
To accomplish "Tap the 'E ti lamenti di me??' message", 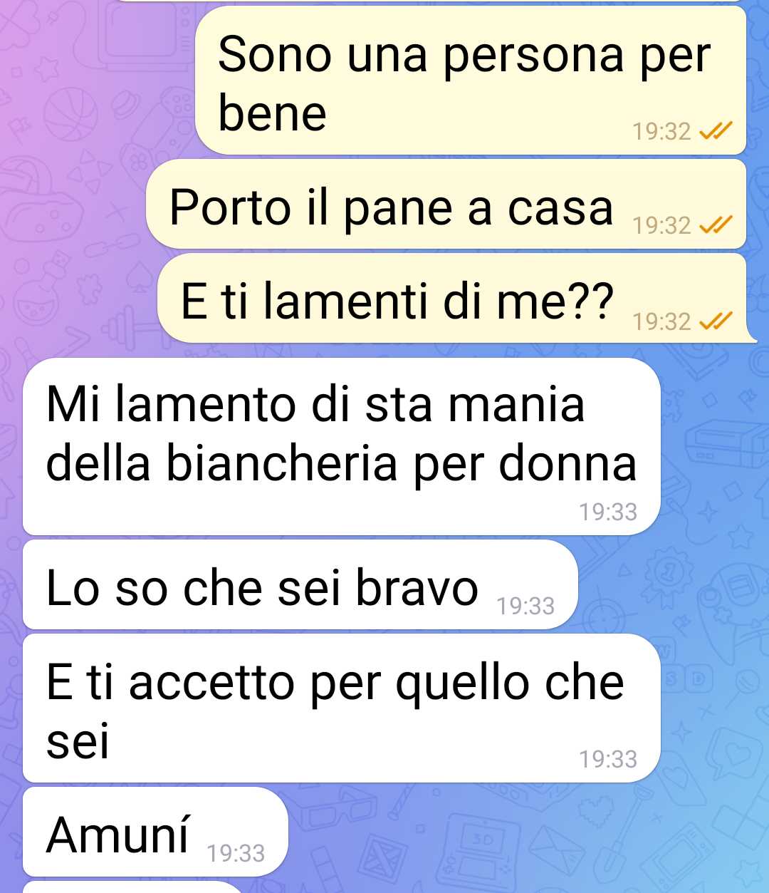I will [x=456, y=299].
